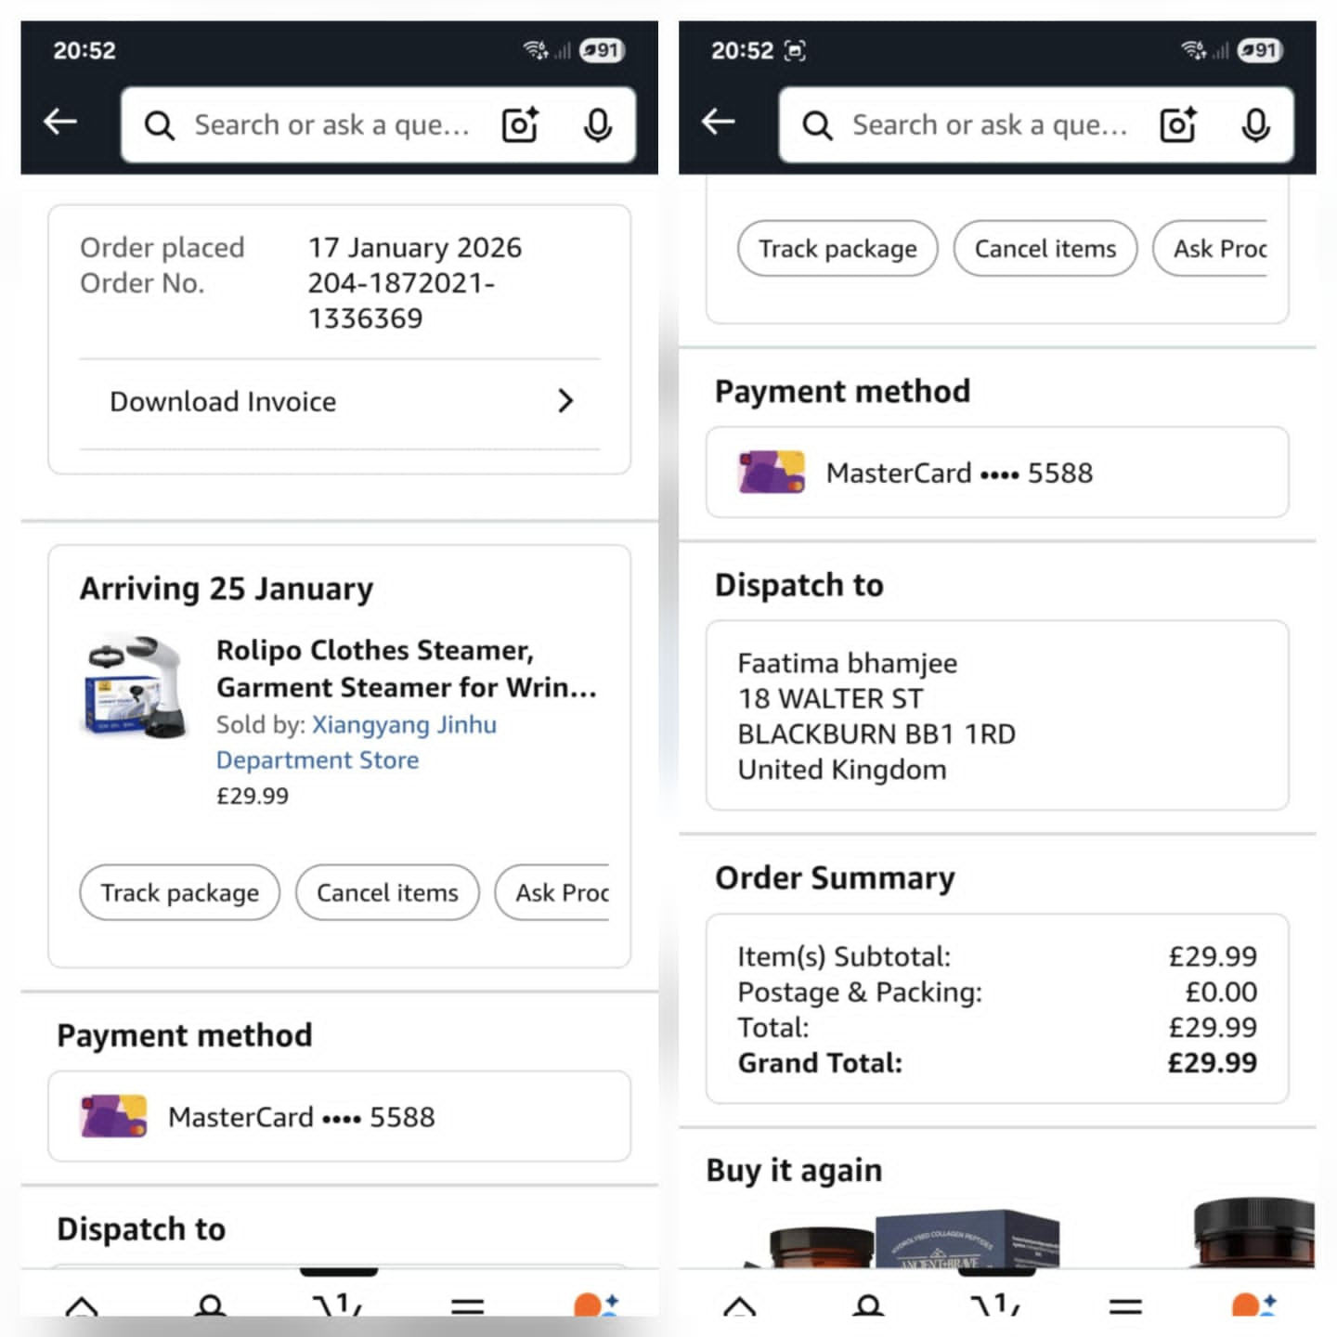Viewport: 1337px width, 1337px height.
Task: Tap the back arrow in right screenshot
Action: (x=719, y=121)
